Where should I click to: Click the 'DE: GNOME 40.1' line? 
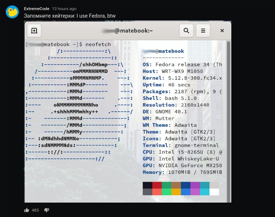[165, 112]
